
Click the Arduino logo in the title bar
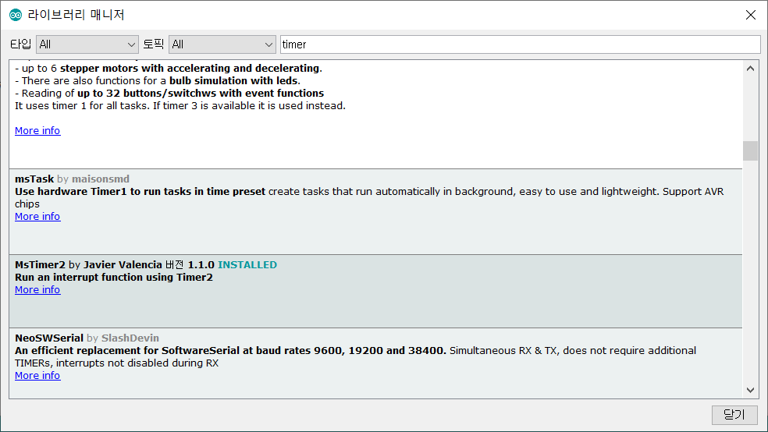16,15
